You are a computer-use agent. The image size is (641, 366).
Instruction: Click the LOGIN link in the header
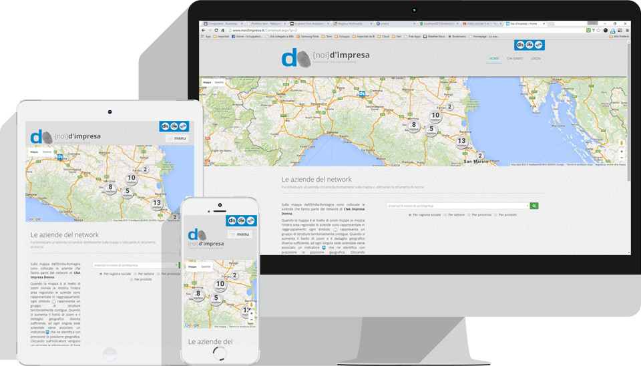536,59
